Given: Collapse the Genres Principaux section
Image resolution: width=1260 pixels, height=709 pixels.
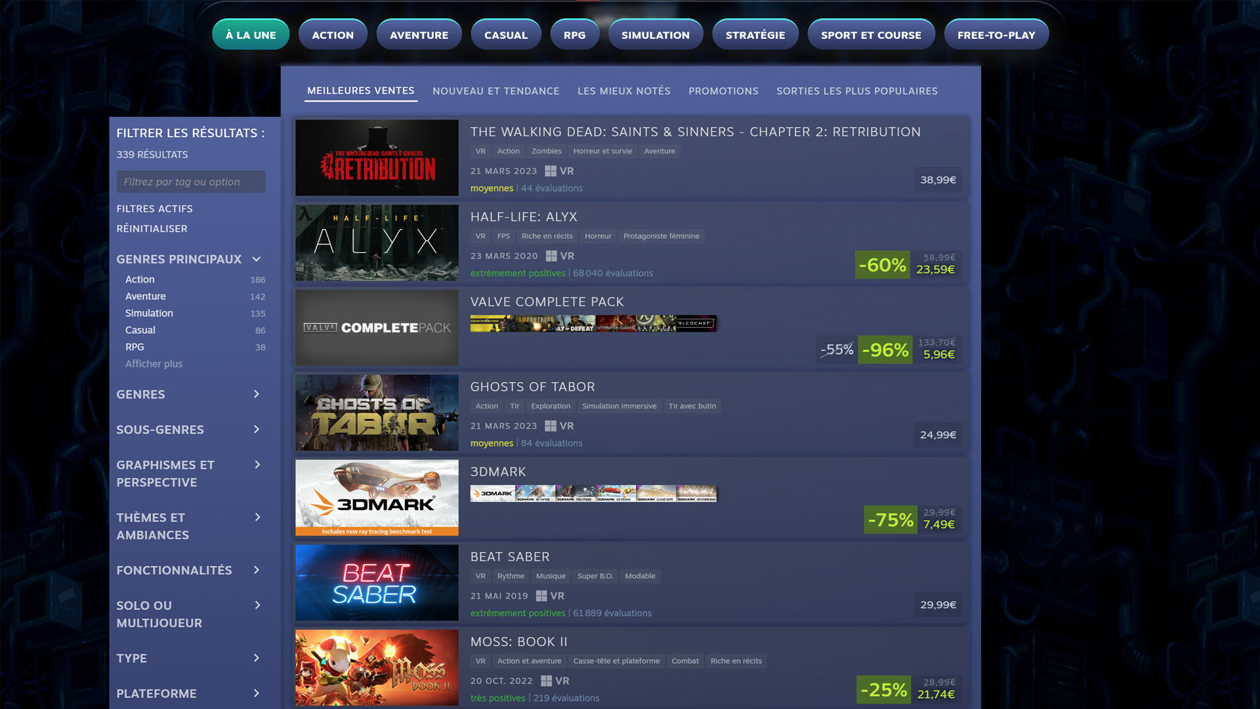Looking at the screenshot, I should pos(257,259).
